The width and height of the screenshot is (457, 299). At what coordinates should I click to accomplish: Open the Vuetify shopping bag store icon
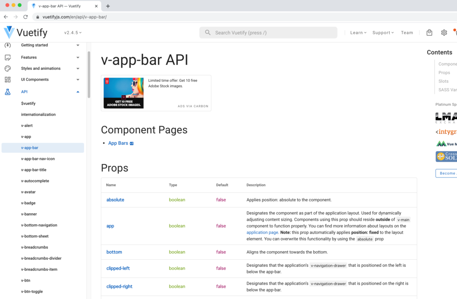(429, 32)
